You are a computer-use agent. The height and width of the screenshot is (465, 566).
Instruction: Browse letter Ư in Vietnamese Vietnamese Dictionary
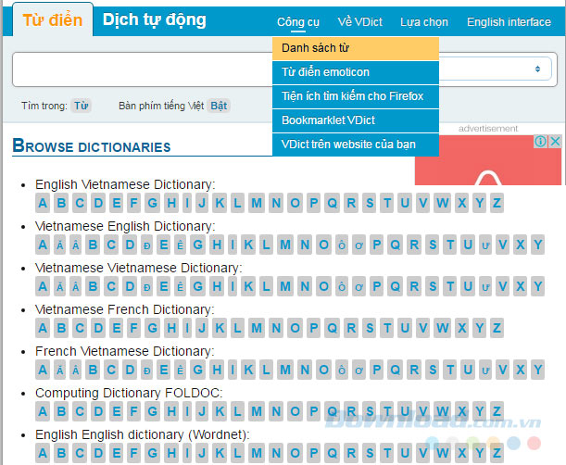point(485,286)
